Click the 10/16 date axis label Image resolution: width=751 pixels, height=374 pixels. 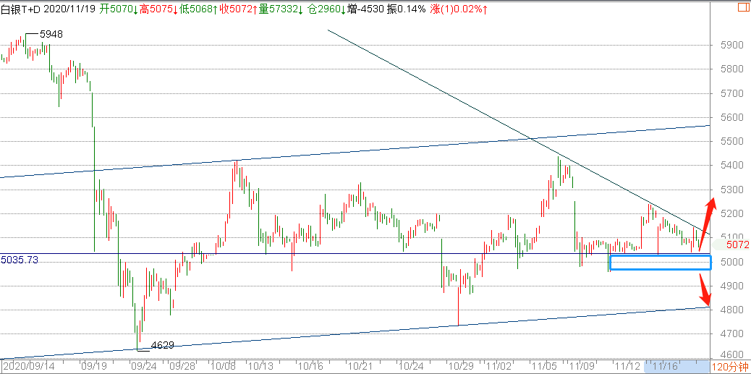pos(310,367)
